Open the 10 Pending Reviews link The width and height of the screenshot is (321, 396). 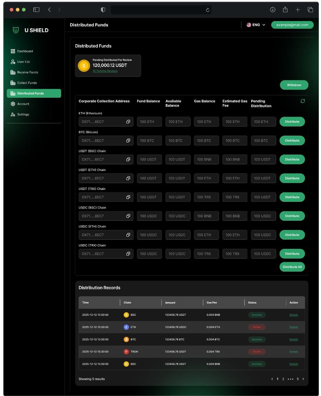pos(105,71)
